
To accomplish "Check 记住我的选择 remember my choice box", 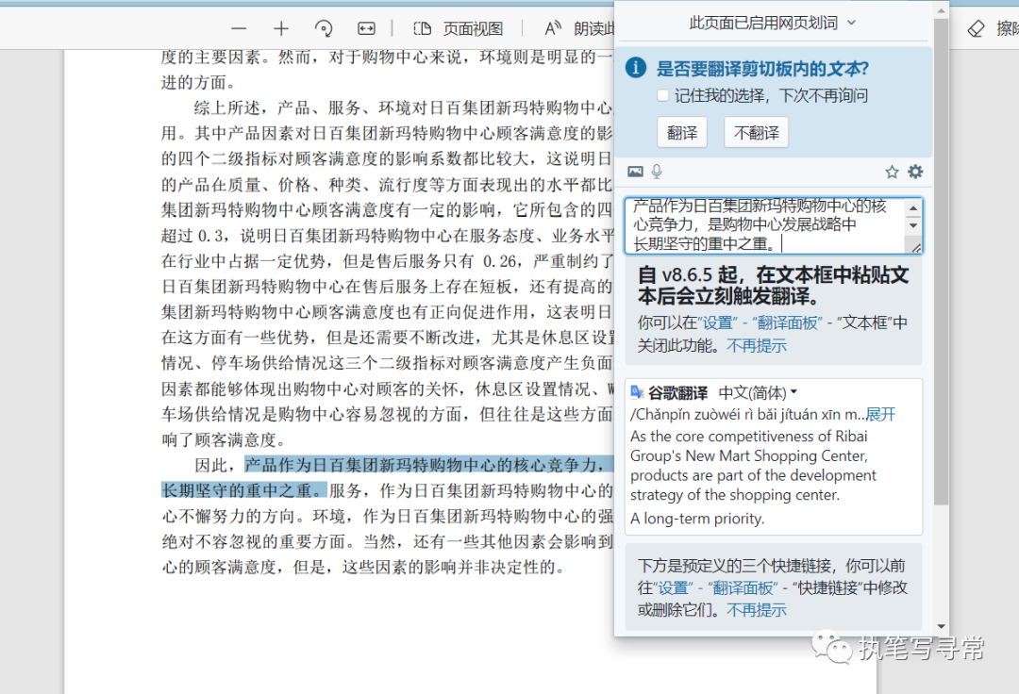I will 663,95.
